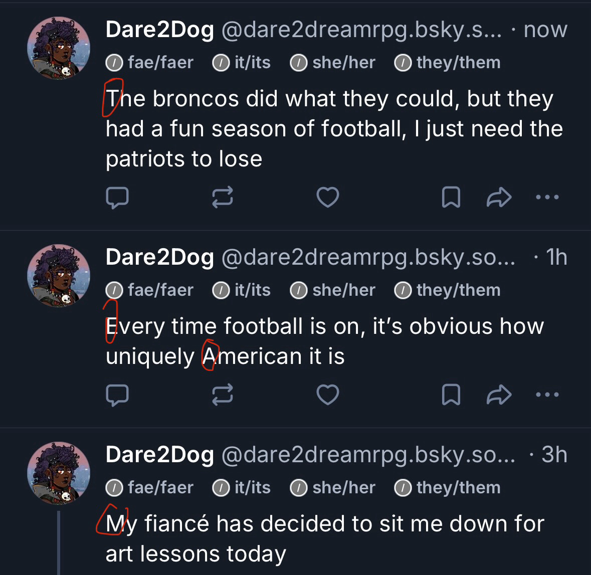Image resolution: width=591 pixels, height=575 pixels.
Task: Bookmark the Broncos football post
Action: (451, 198)
